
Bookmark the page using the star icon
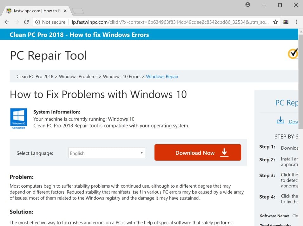coord(275,22)
